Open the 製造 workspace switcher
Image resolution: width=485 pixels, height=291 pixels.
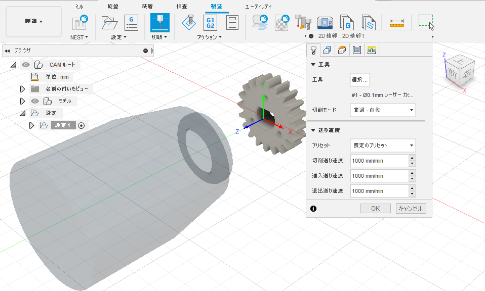pos(34,21)
